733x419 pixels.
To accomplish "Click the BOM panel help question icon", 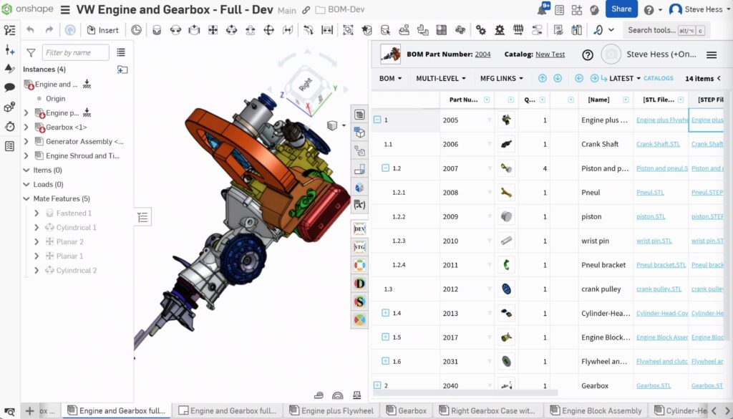I will 588,55.
